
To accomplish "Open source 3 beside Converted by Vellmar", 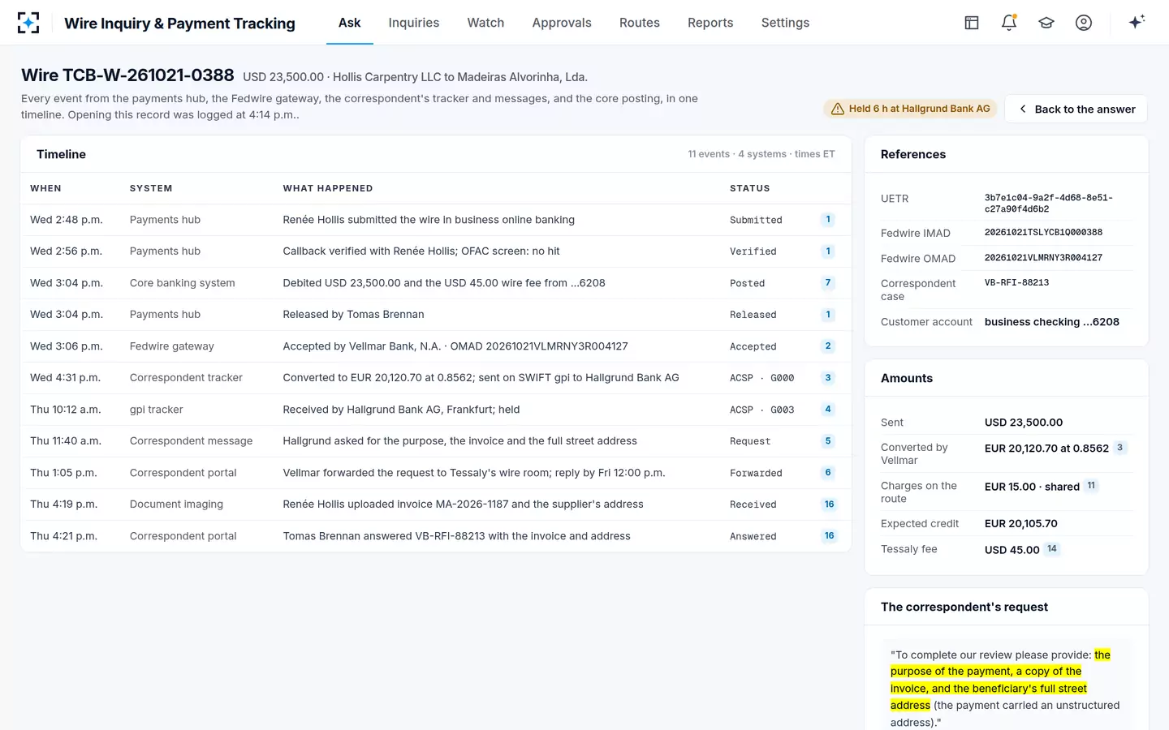I will tap(1119, 448).
